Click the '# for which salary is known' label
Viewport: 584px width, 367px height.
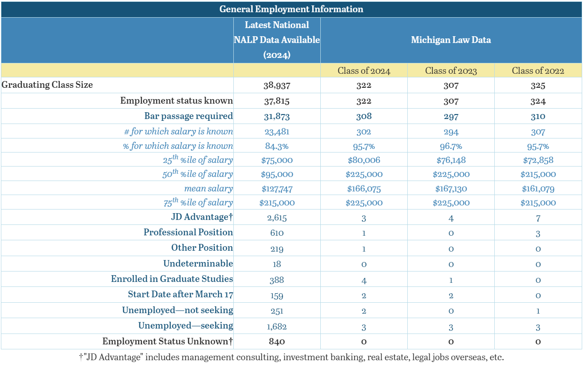[x=179, y=132]
